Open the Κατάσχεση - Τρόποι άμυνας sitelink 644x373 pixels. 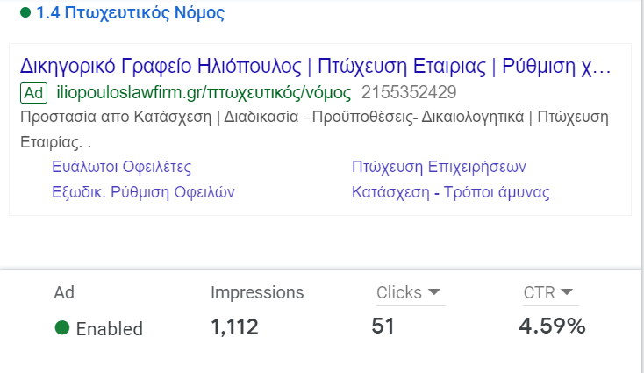[x=450, y=191]
